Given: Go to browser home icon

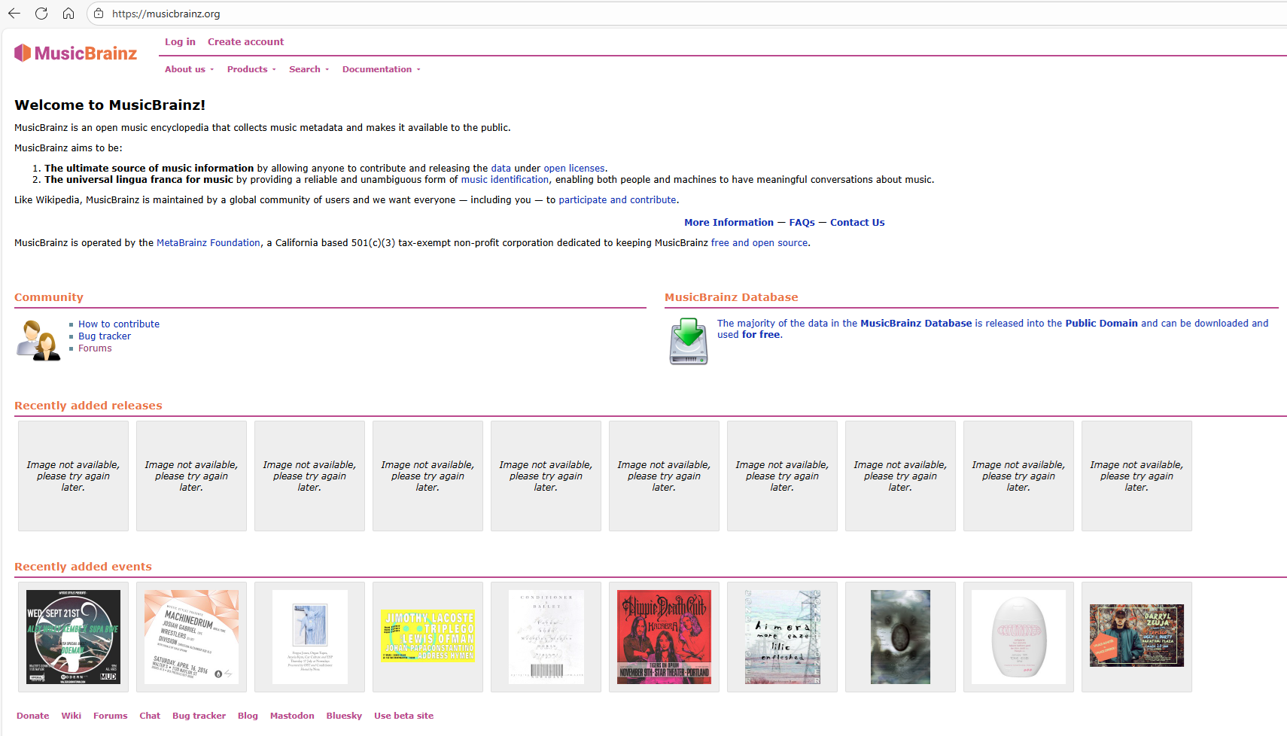Looking at the screenshot, I should click(x=68, y=14).
